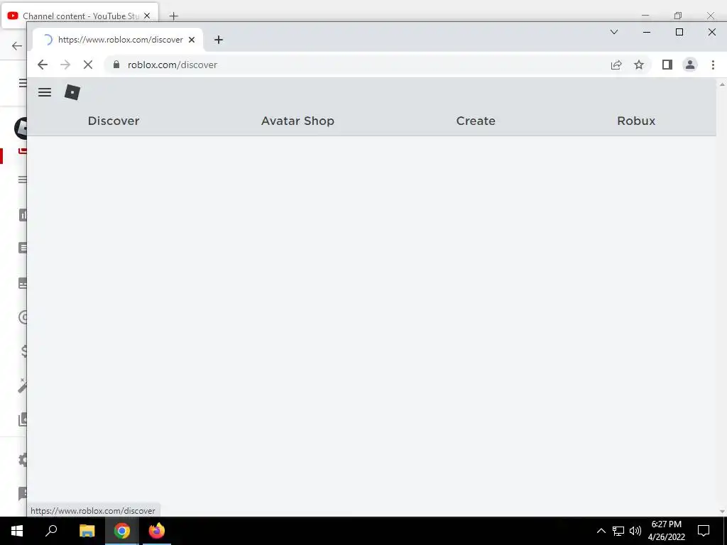Click the Chrome taskbar icon
This screenshot has height=545, width=727.
(x=122, y=531)
